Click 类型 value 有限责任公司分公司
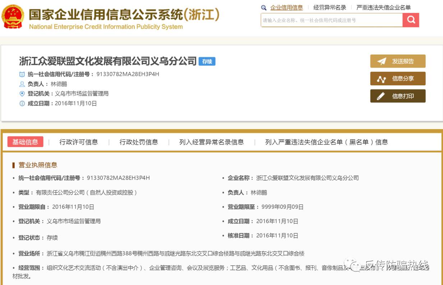The width and height of the screenshot is (443, 285). (86, 193)
